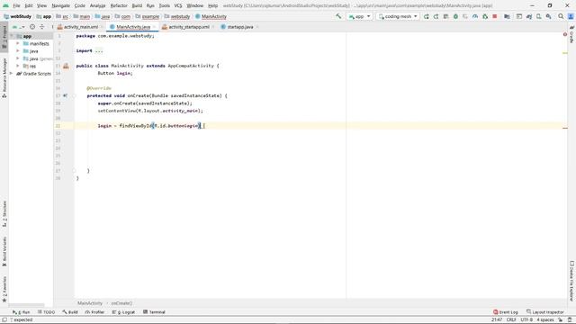Toggle the Favorites side tab
Viewport: 576px width, 324px height.
pyautogui.click(x=4, y=290)
